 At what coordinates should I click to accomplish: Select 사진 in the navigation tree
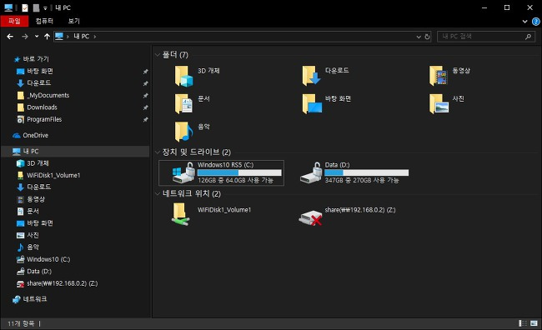pyautogui.click(x=33, y=235)
